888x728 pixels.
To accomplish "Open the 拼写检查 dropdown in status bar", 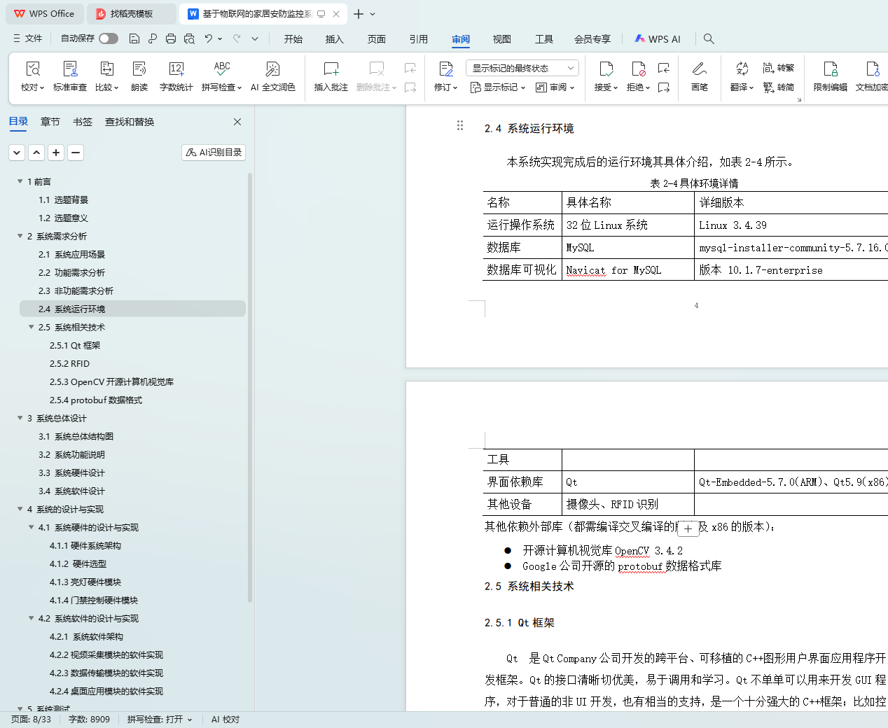I will (x=160, y=720).
